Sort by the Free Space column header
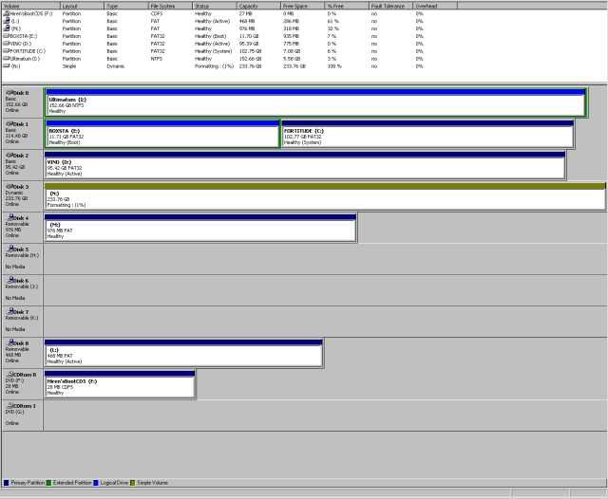 [x=302, y=6]
